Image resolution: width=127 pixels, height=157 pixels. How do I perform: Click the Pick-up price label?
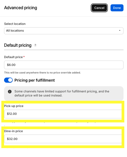pyautogui.click(x=14, y=106)
